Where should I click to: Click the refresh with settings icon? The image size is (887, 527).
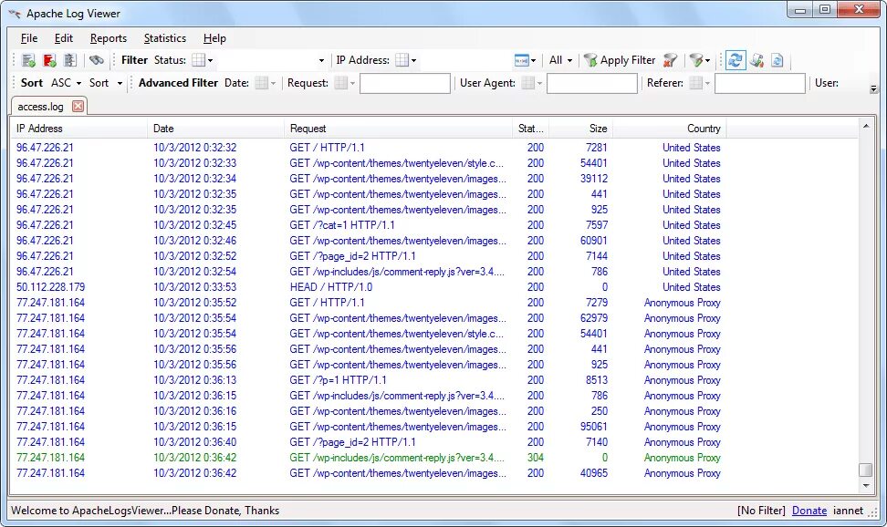(757, 60)
